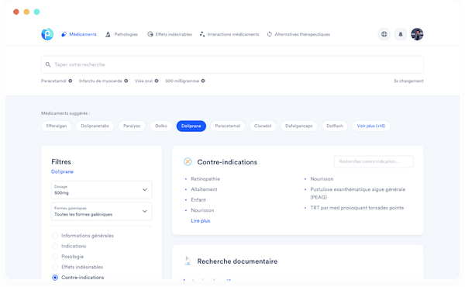Image resolution: width=465 pixels, height=287 pixels.
Task: Select the Dolipranetabs suggestion chip
Action: click(95, 126)
